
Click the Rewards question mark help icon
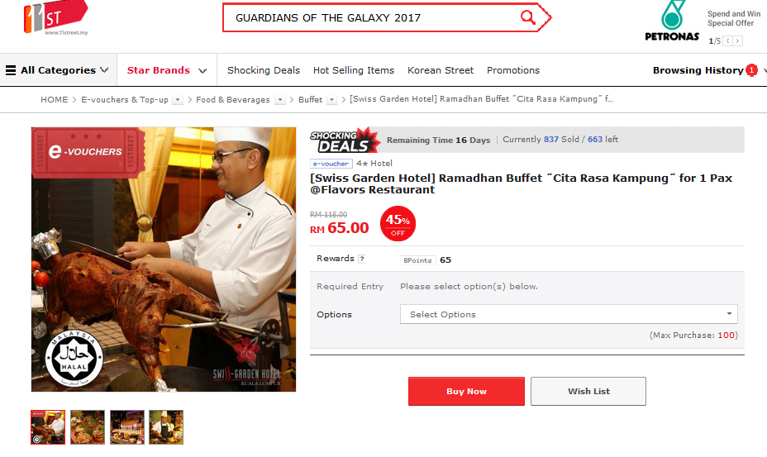coord(362,259)
